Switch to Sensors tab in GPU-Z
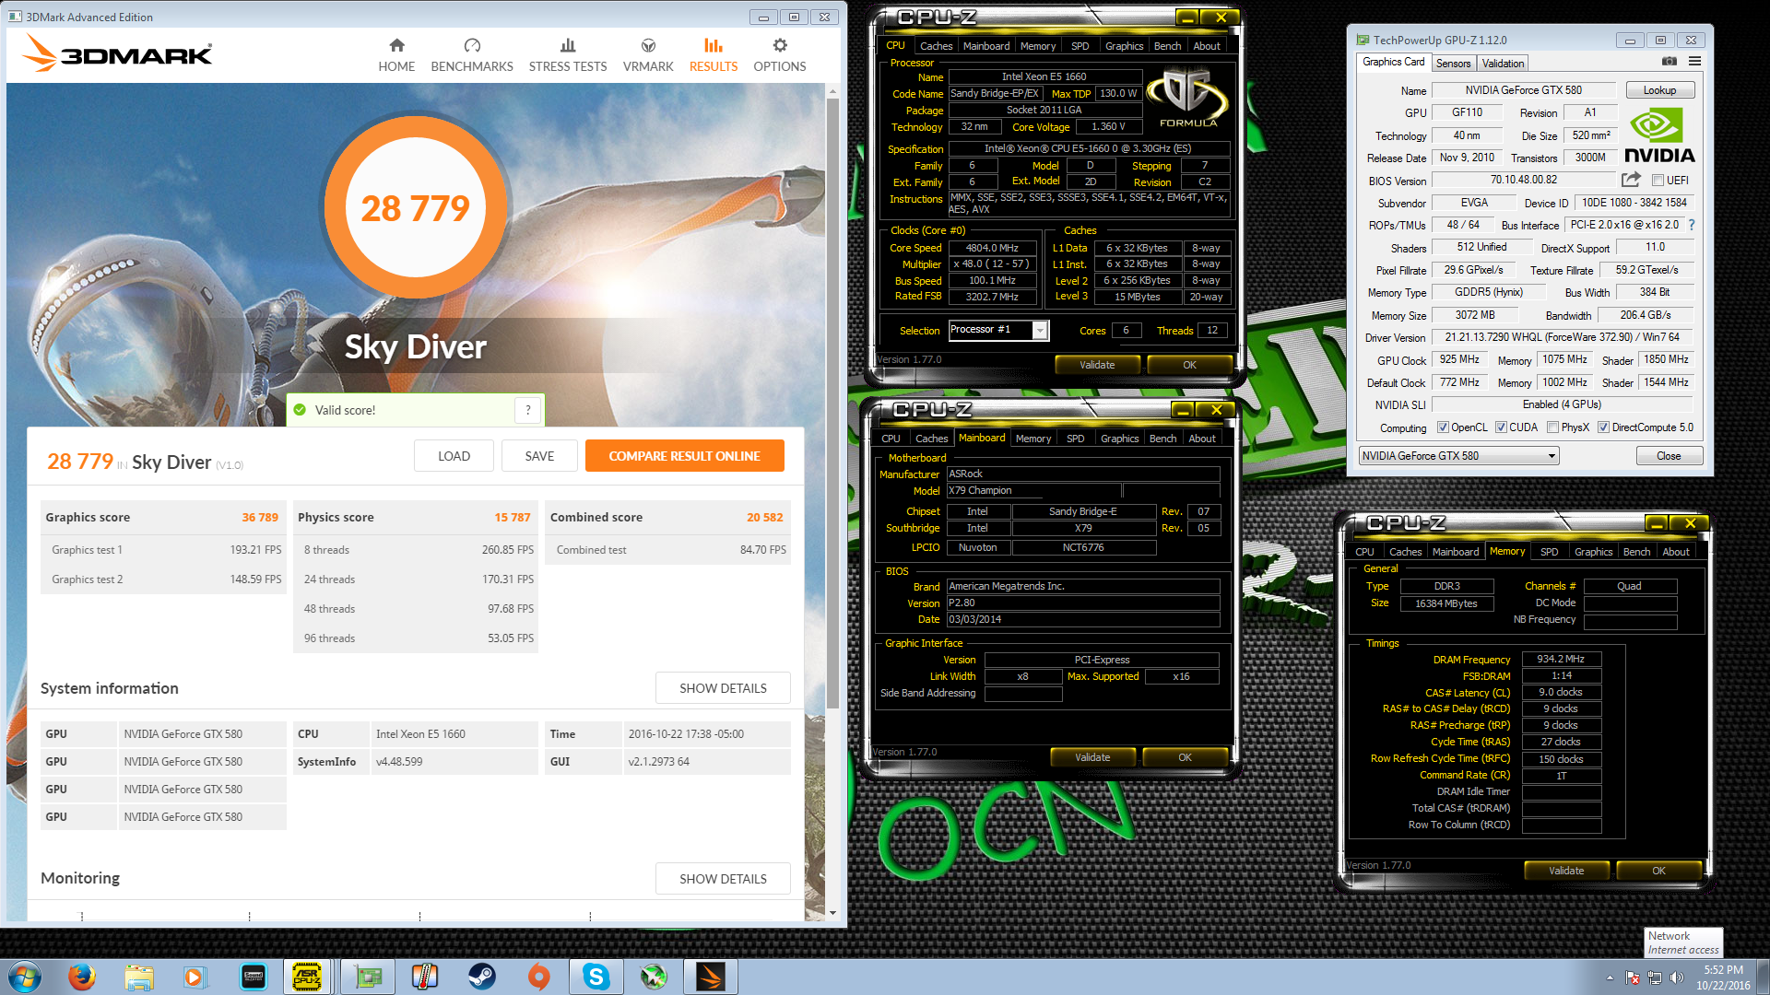This screenshot has width=1770, height=995. pyautogui.click(x=1453, y=64)
